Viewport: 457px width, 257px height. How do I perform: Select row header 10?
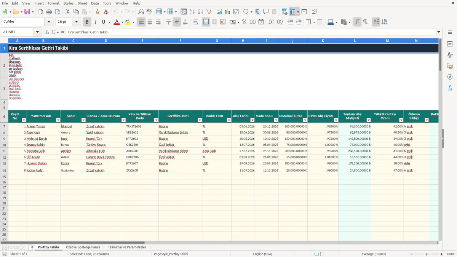[x=4, y=145]
